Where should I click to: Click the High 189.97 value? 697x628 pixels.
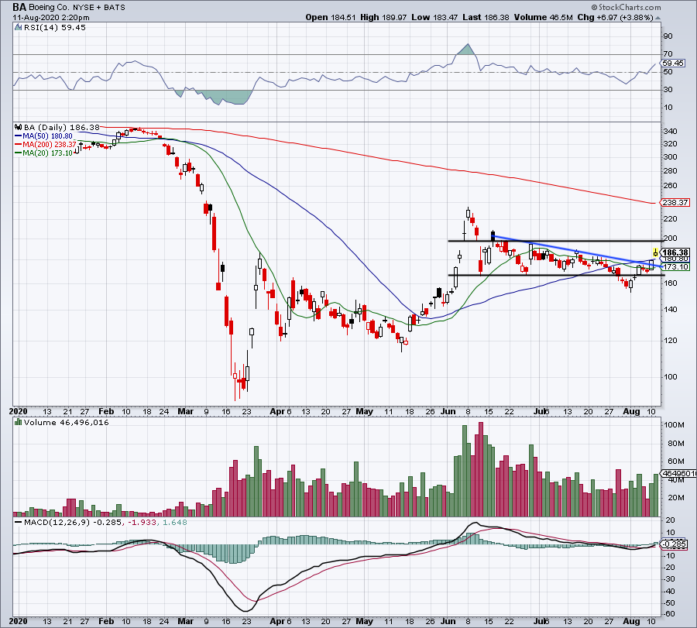coord(383,17)
